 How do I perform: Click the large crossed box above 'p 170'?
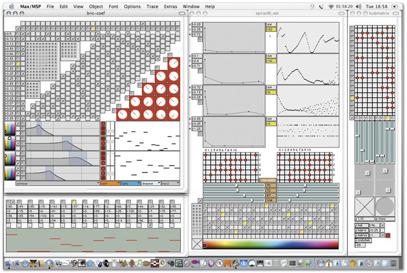point(364,207)
